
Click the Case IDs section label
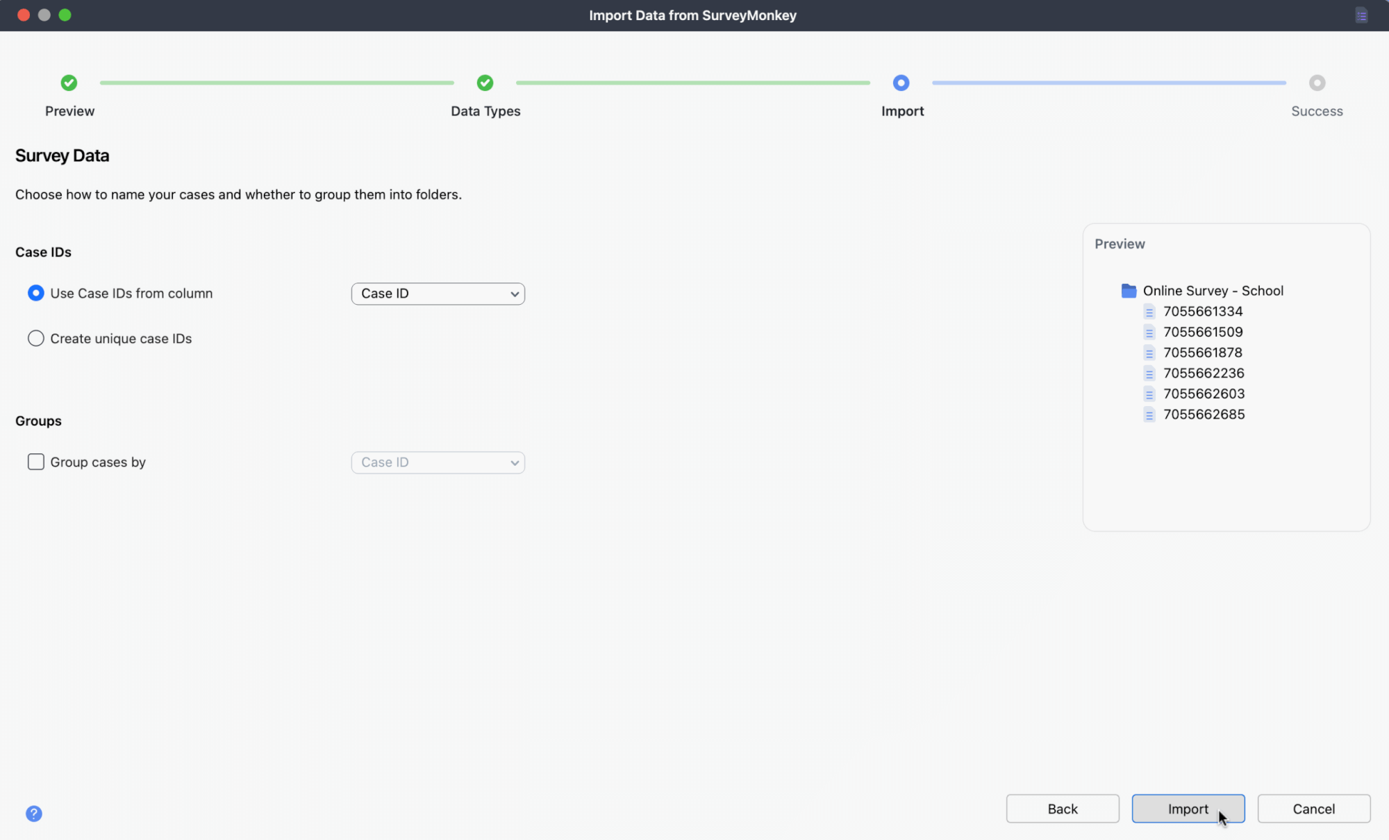[x=43, y=252]
